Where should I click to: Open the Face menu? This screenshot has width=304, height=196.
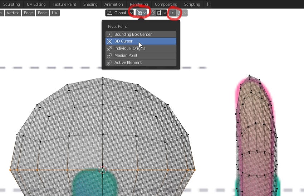click(x=42, y=13)
